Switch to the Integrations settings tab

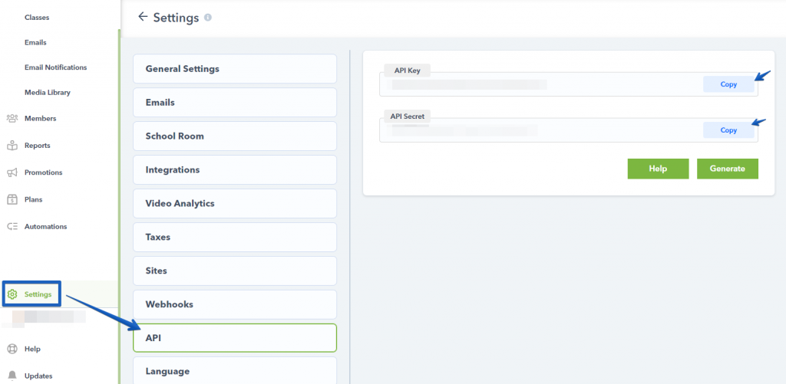pos(234,169)
